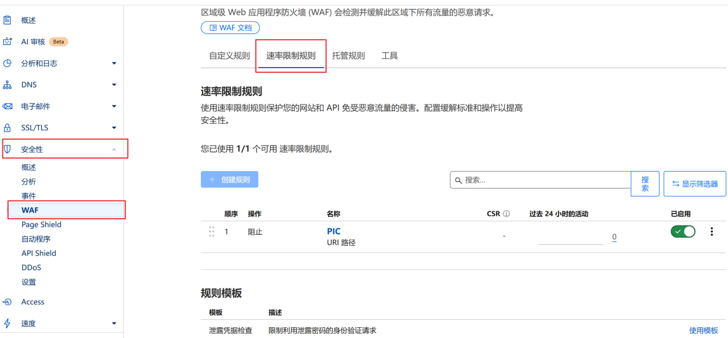Click the AI 审核 robot icon
The width and height of the screenshot is (728, 338).
[x=7, y=41]
